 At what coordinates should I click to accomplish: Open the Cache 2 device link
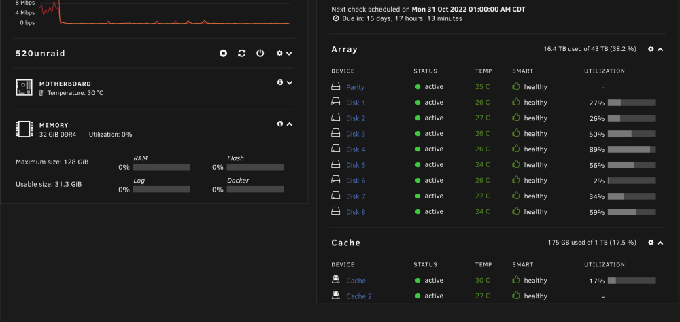coord(358,296)
